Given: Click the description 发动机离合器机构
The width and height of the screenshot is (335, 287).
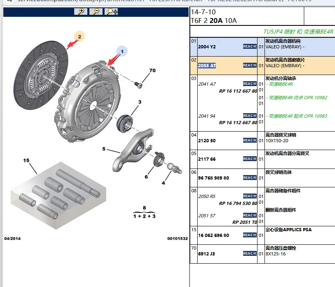Looking at the screenshot, I should tap(283, 41).
